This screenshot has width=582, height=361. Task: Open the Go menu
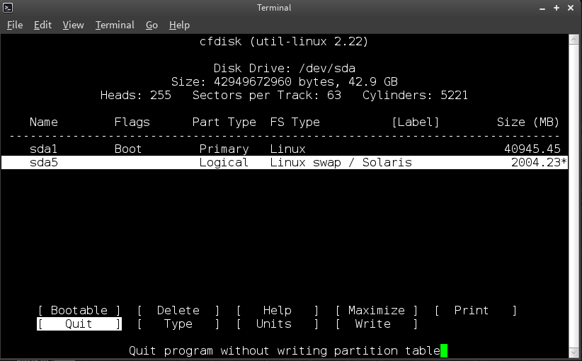[x=152, y=25]
